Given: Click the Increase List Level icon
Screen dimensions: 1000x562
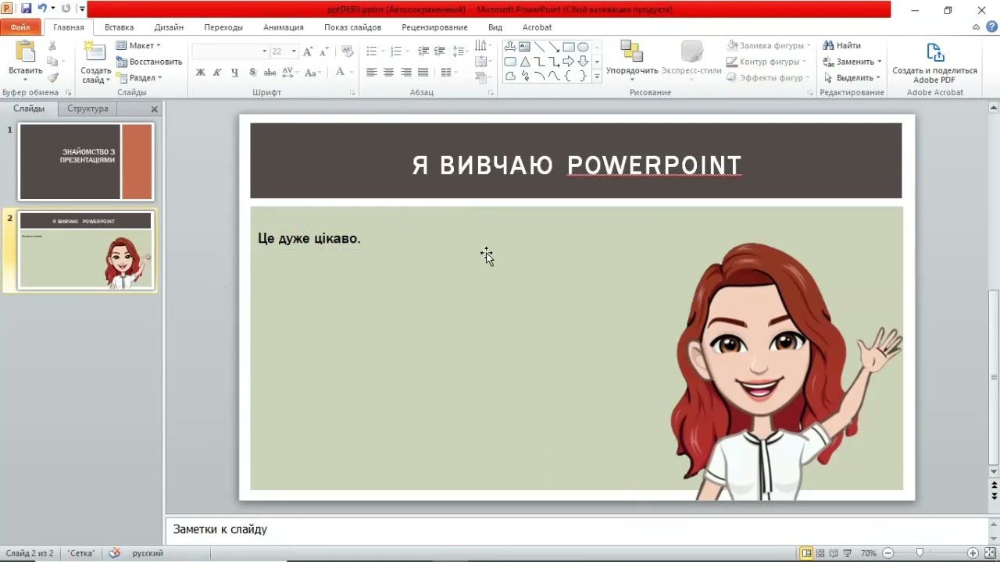Looking at the screenshot, I should [x=441, y=52].
